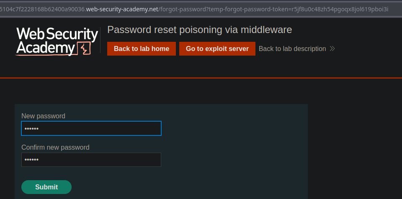
Task: Click the 'Password reset poisoning via middleware' heading
Action: pyautogui.click(x=199, y=30)
